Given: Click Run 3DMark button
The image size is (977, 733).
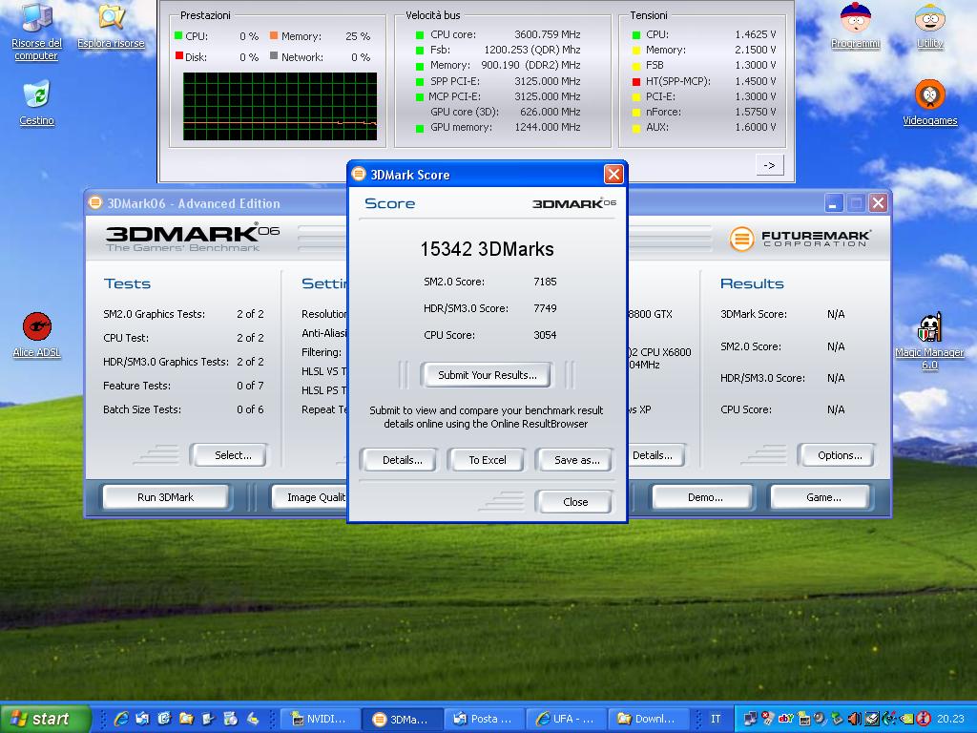Looking at the screenshot, I should (x=165, y=497).
